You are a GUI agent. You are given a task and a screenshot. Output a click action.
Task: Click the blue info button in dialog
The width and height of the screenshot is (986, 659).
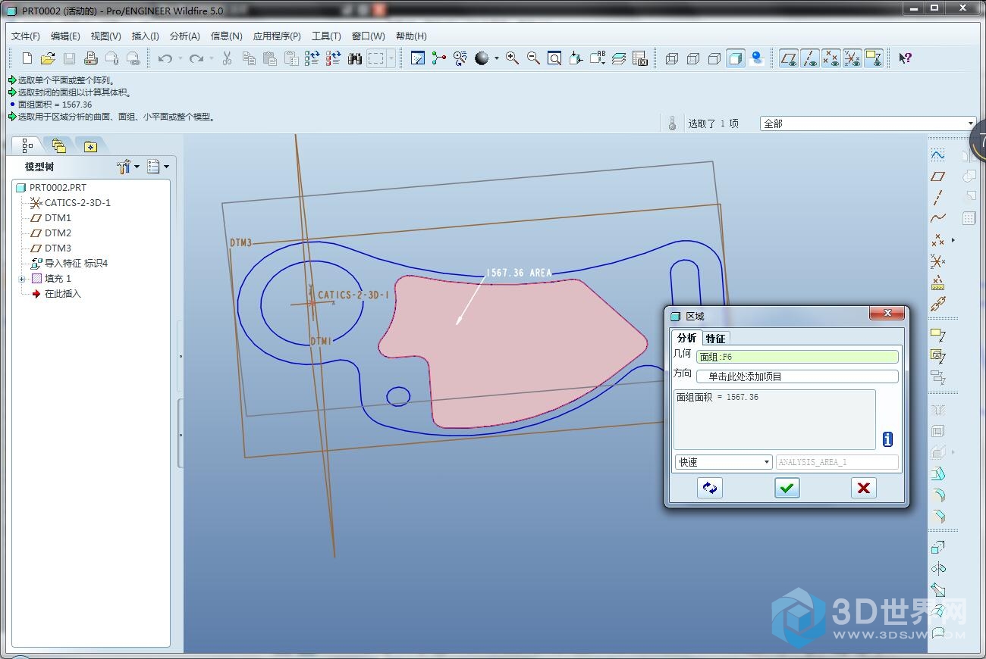coord(887,439)
